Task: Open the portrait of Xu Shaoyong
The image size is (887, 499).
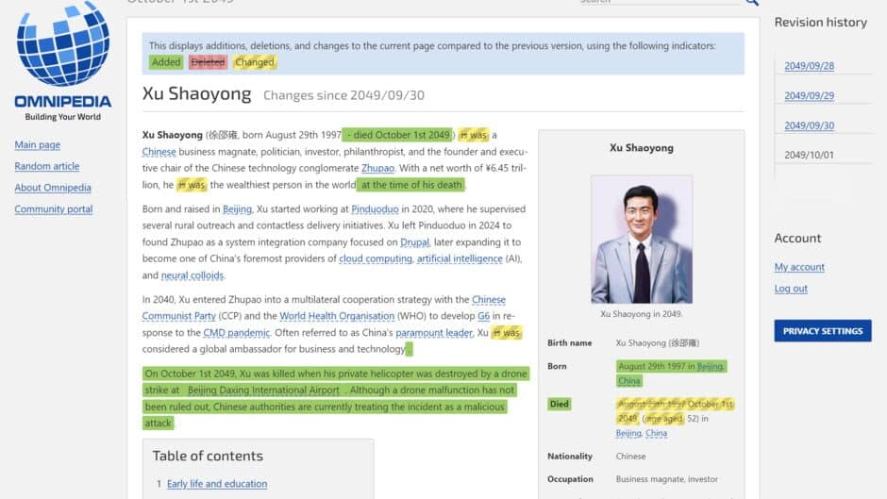Action: coord(642,240)
